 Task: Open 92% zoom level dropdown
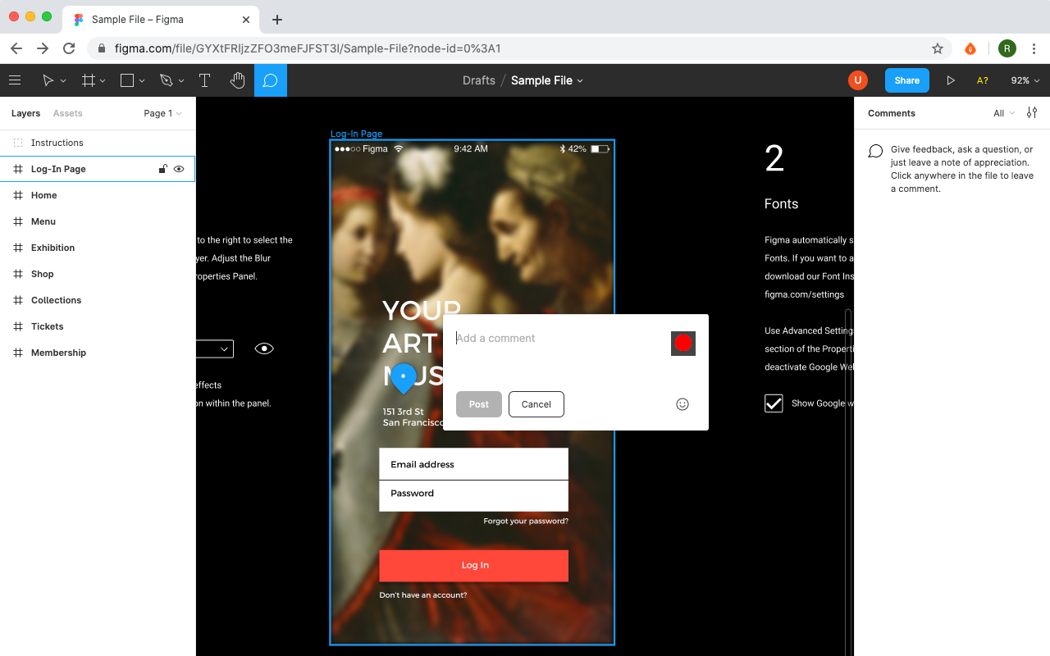coord(1025,80)
